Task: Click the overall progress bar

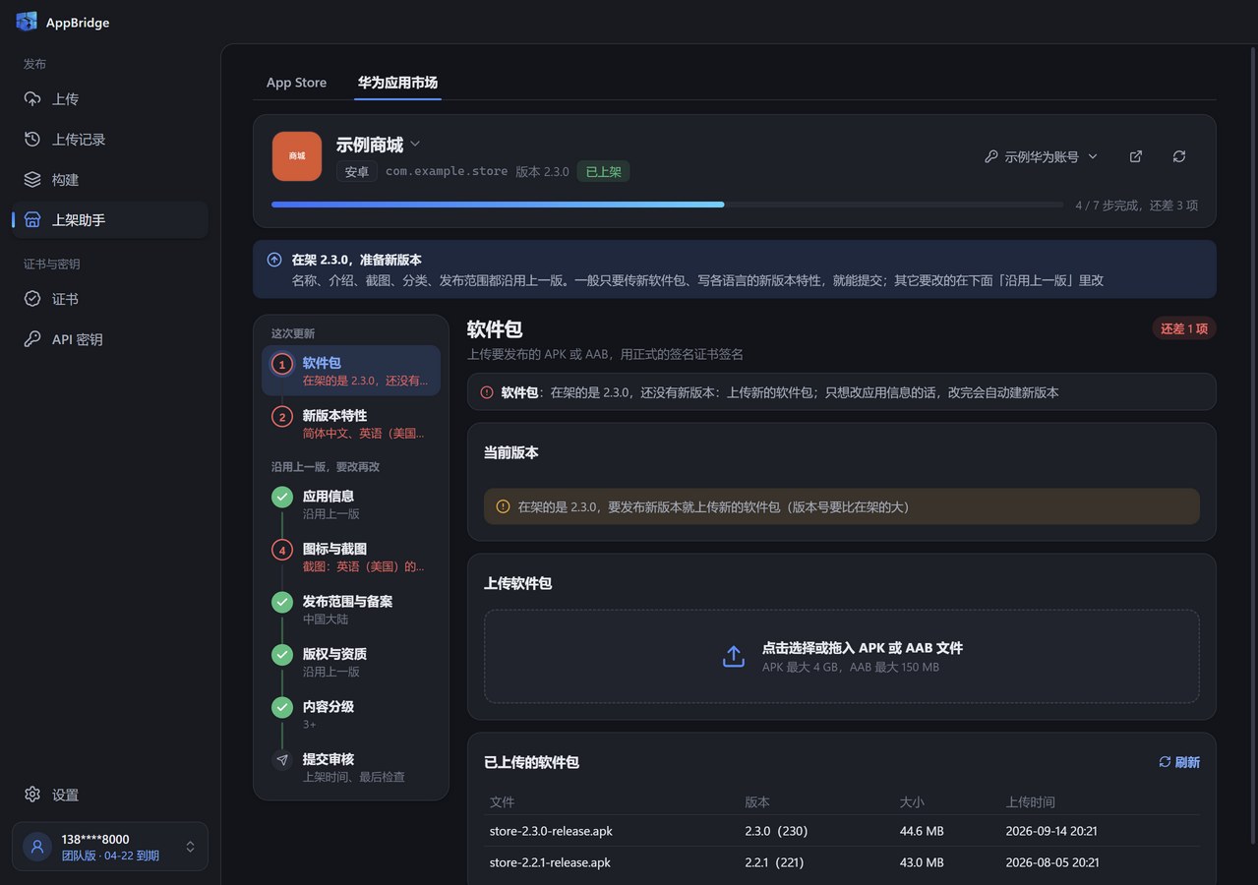Action: tap(667, 205)
